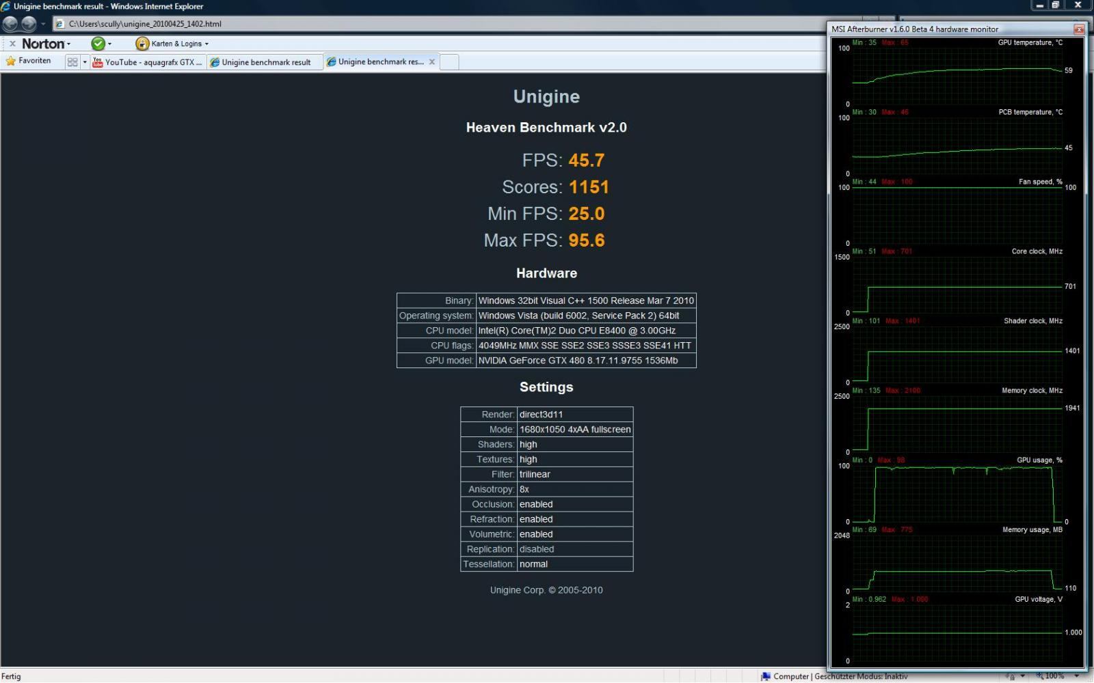Click the Binary cell Windows 32bit Visual C++
This screenshot has width=1094, height=683.
coord(586,301)
